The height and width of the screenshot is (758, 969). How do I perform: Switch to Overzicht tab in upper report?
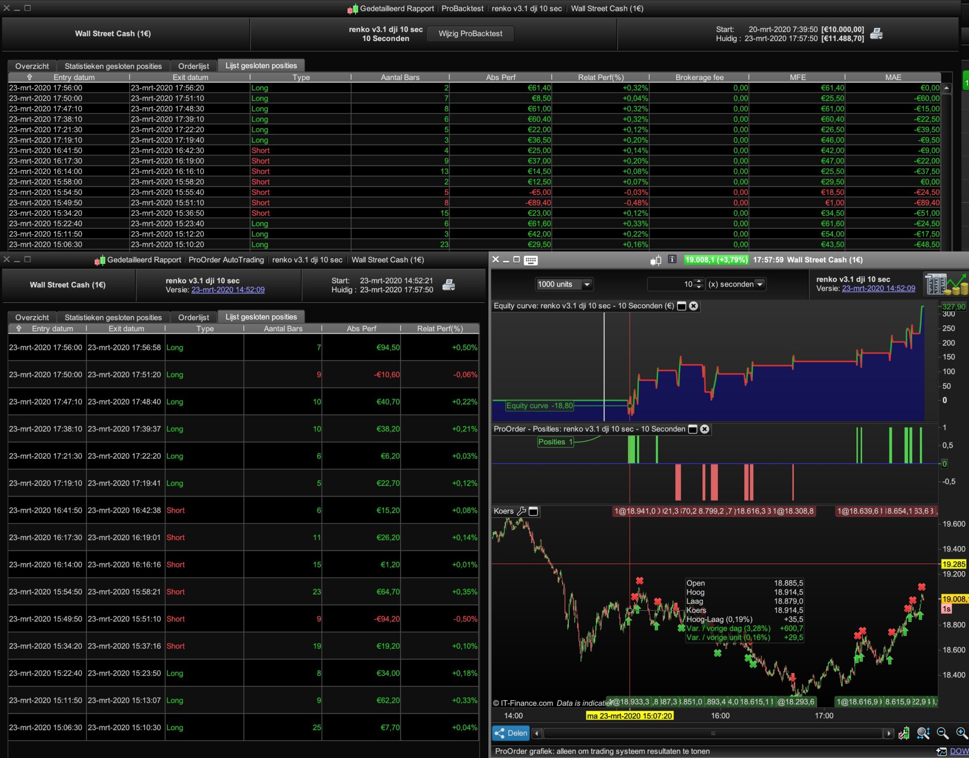(32, 66)
